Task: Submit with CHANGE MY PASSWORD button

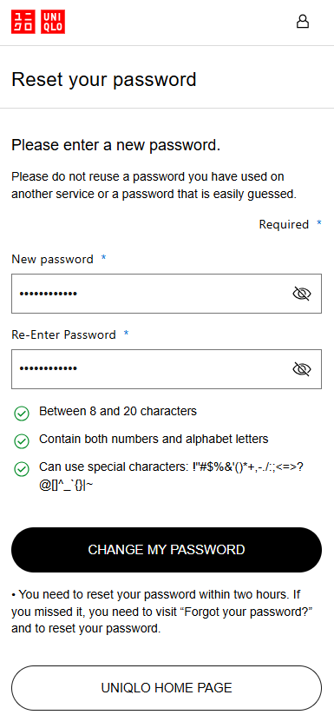Action: point(166,550)
